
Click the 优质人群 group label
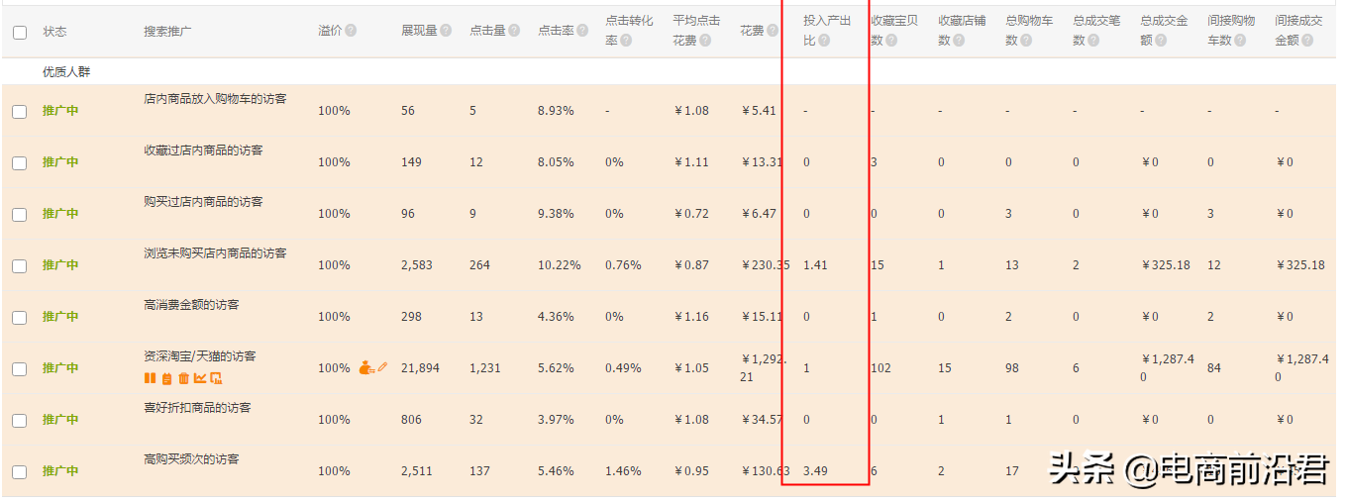click(67, 72)
